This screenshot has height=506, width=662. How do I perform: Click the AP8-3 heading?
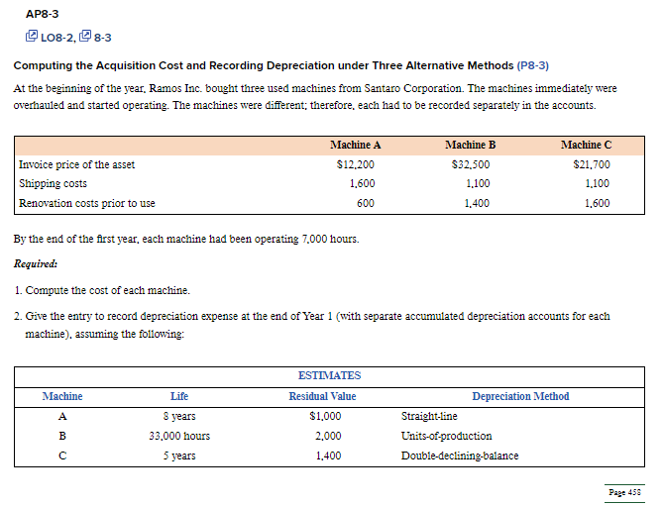[x=43, y=14]
